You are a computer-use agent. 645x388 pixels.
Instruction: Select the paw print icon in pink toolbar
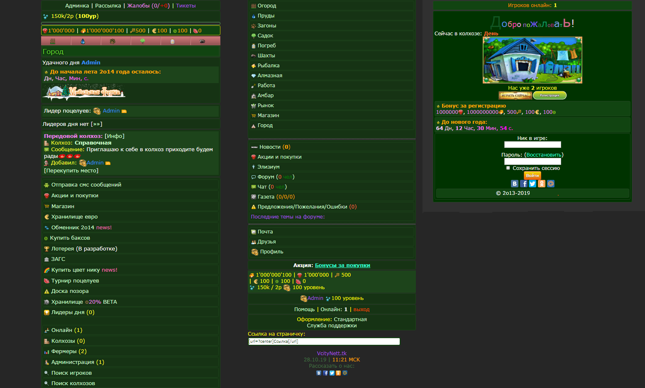[112, 41]
